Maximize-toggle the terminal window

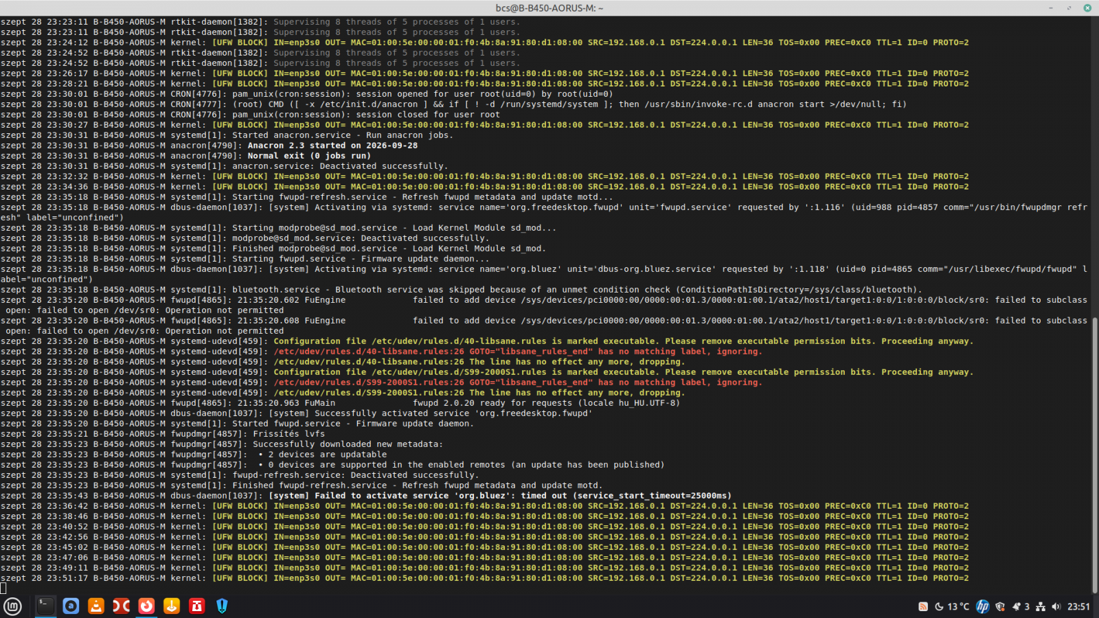pos(1069,8)
